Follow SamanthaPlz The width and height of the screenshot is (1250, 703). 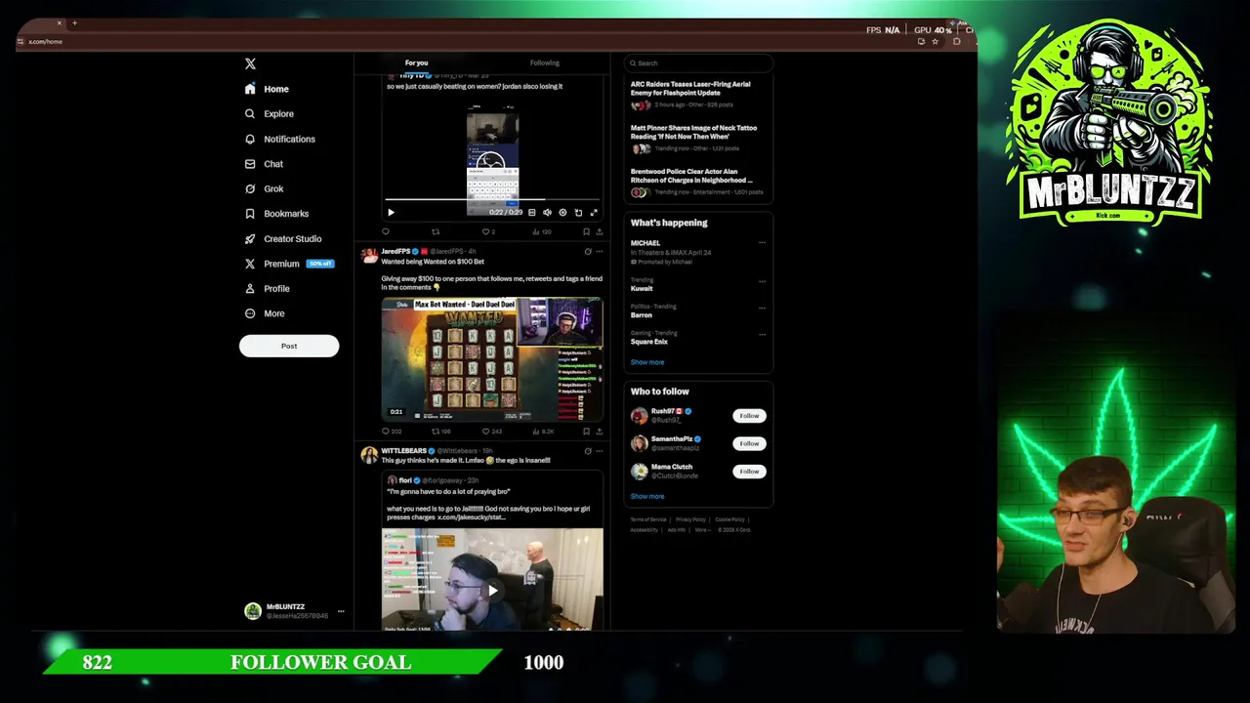tap(749, 443)
